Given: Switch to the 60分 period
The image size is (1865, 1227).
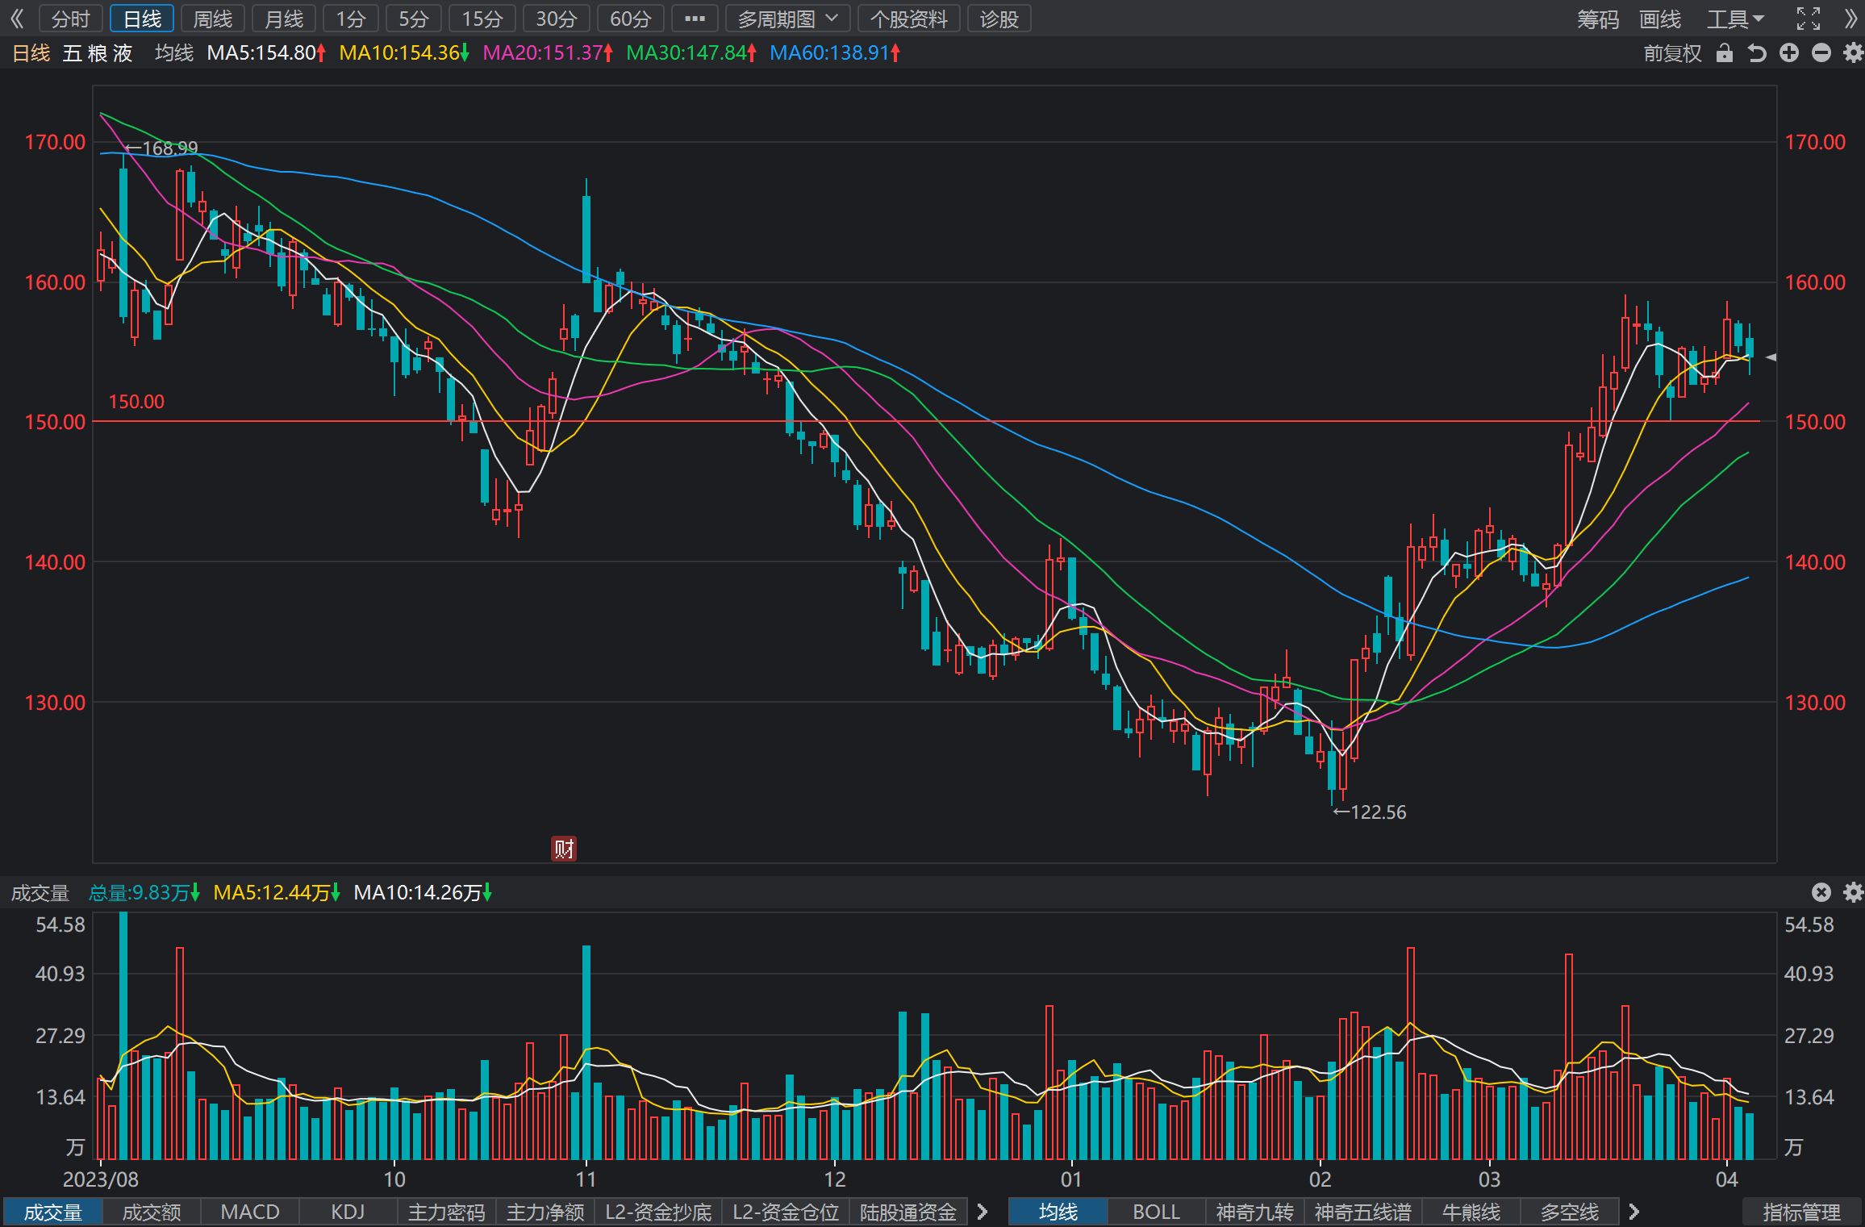Looking at the screenshot, I should point(630,19).
